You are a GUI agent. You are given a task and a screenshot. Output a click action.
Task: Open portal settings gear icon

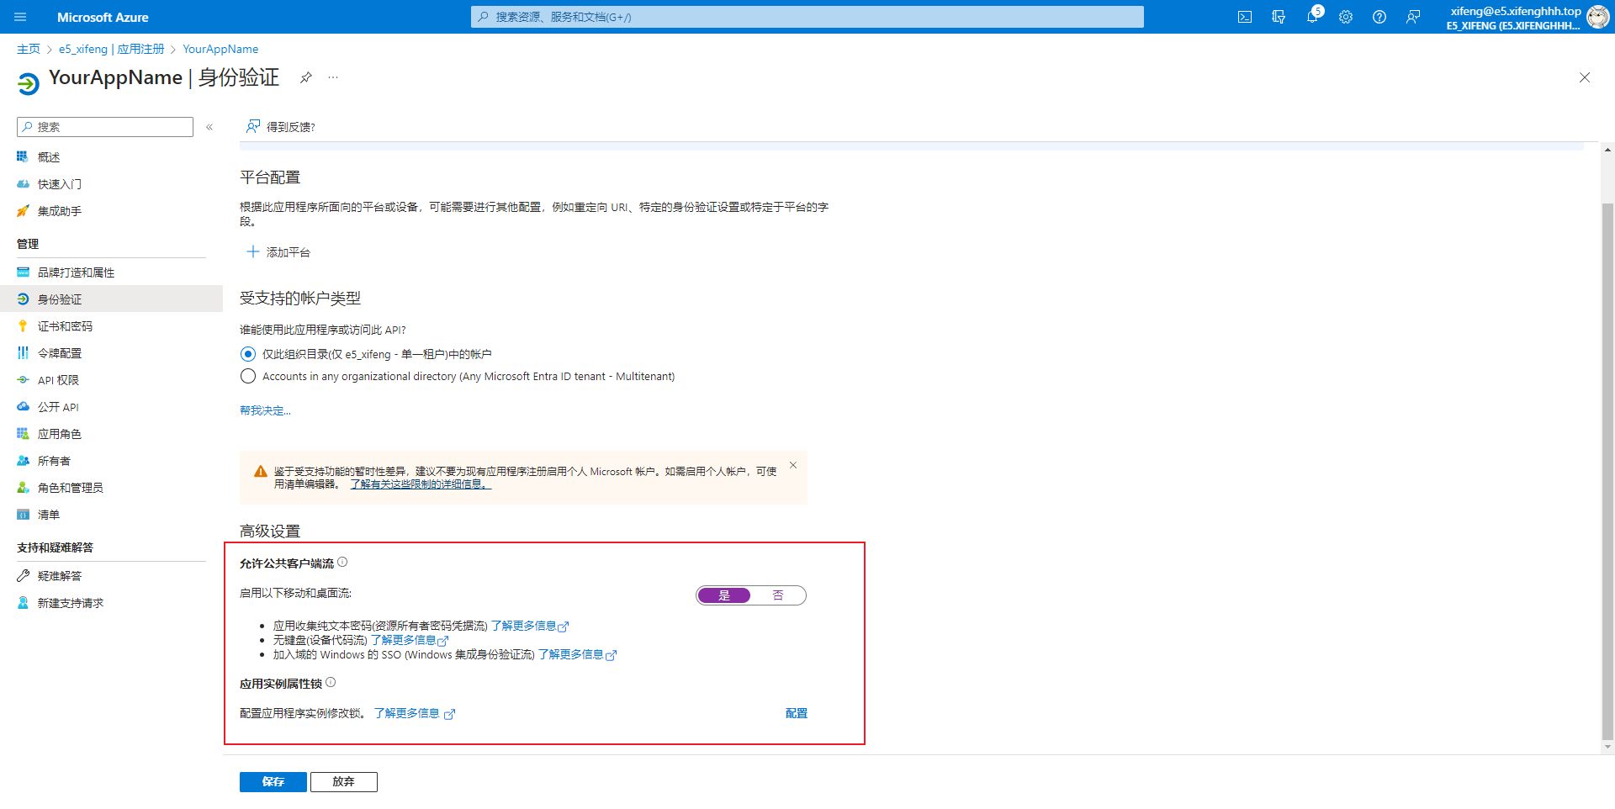point(1346,17)
